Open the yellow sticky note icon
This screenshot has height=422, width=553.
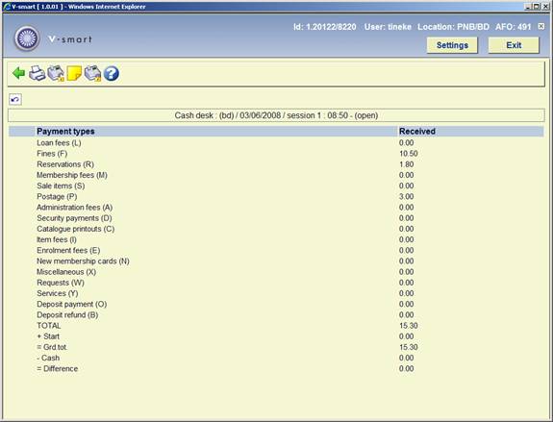tap(74, 73)
